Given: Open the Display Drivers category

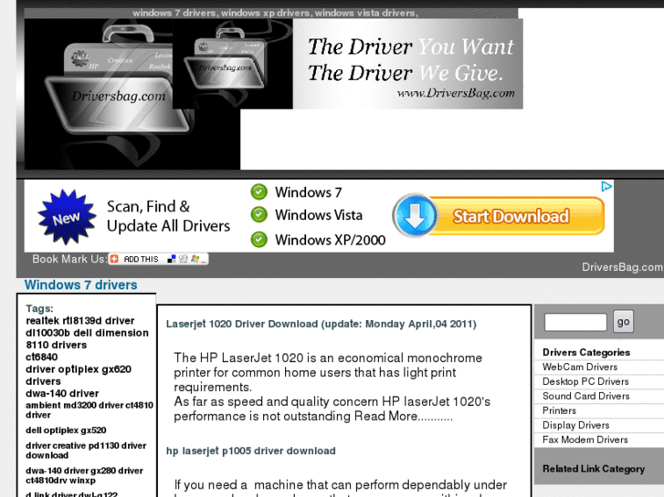Looking at the screenshot, I should point(575,425).
